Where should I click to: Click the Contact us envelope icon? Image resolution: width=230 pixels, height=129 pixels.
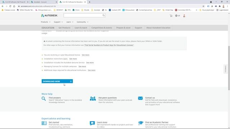[x=140, y=98]
